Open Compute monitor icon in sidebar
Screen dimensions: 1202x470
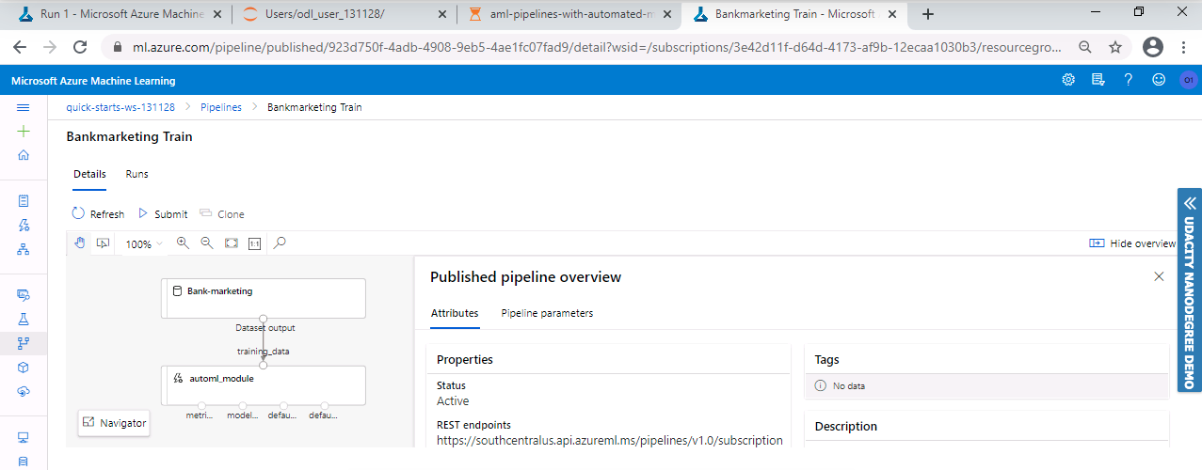tap(24, 437)
